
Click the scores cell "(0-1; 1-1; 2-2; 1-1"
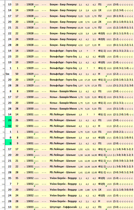(x=123, y=45)
